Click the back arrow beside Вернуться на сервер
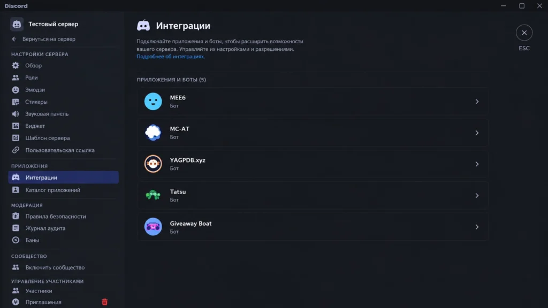This screenshot has width=548, height=308. (14, 39)
